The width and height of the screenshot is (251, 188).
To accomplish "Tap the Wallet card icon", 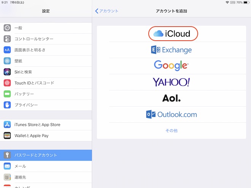I will [7, 136].
